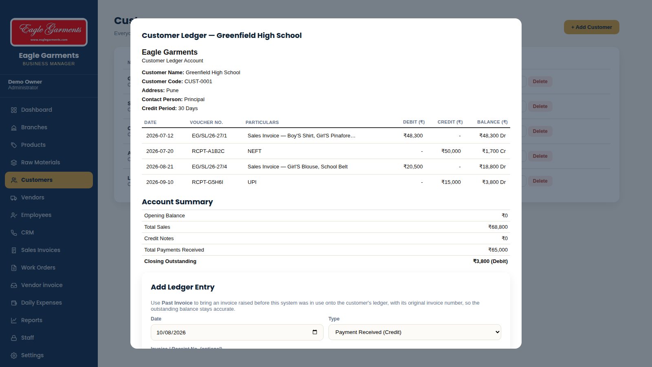Click the Customers people icon
Screen dimensions: 652x367
[x=14, y=180]
